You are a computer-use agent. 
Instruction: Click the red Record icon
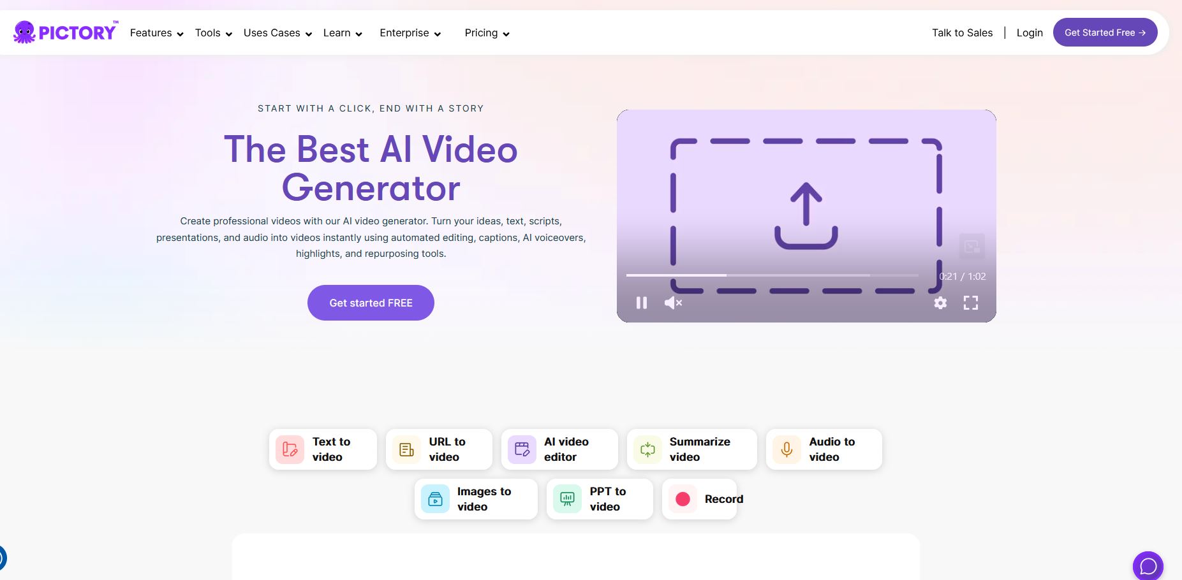coord(683,499)
